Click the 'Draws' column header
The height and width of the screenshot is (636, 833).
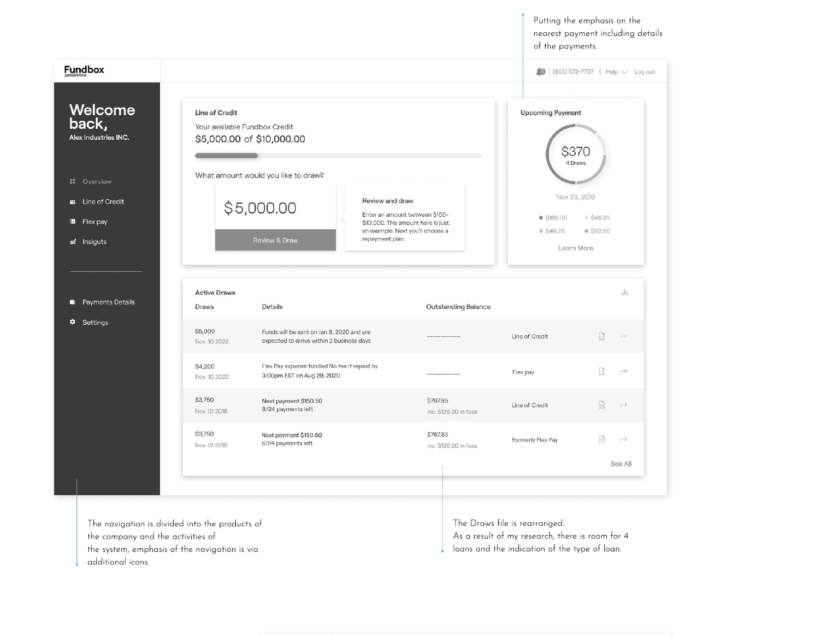coord(204,307)
